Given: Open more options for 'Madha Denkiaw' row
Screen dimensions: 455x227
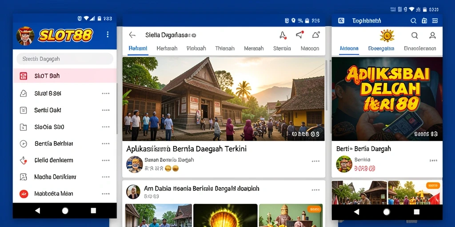Looking at the screenshot, I should (106, 177).
